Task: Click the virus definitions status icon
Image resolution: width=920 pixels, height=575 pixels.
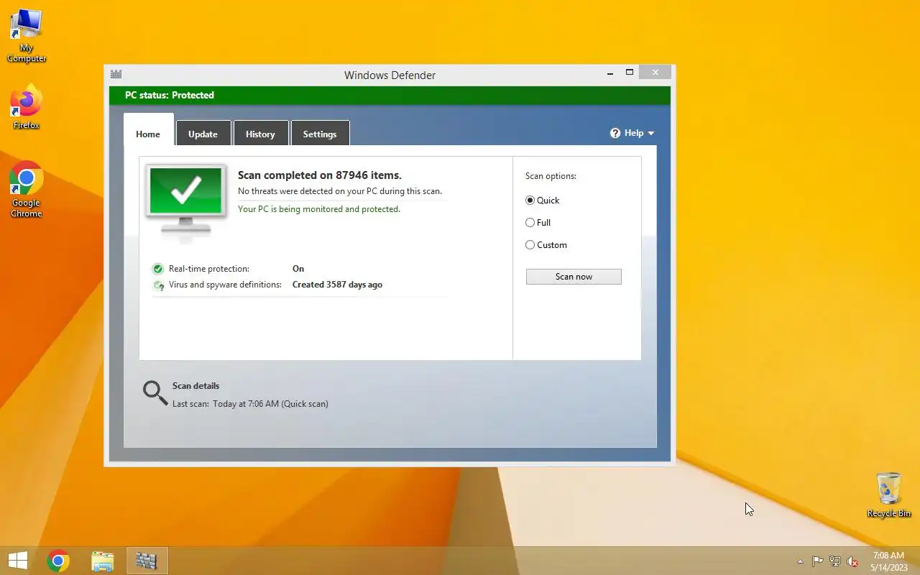Action: pyautogui.click(x=158, y=285)
